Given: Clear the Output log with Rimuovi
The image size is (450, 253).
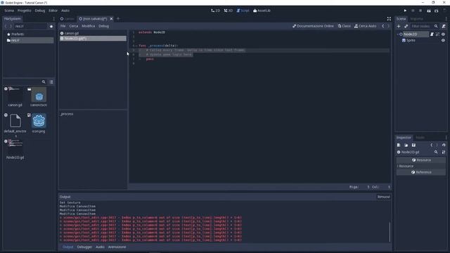Looking at the screenshot, I should point(384,197).
